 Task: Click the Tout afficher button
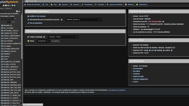[x=55, y=41]
